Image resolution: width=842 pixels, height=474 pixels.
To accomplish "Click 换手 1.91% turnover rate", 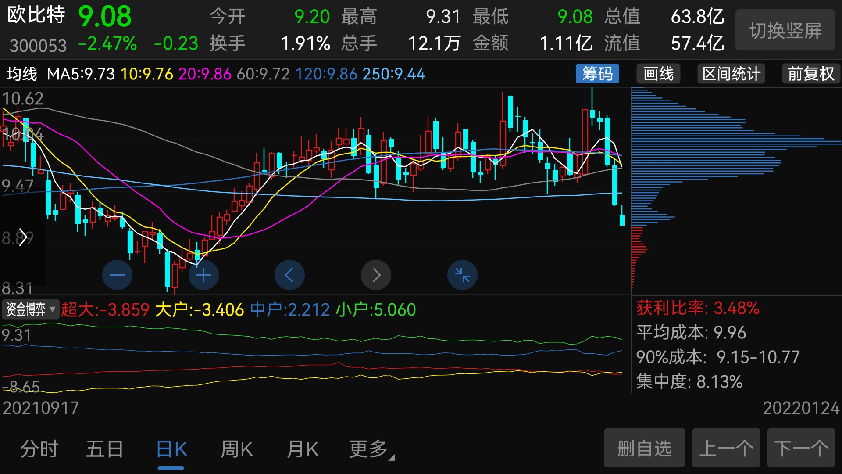I will (270, 43).
